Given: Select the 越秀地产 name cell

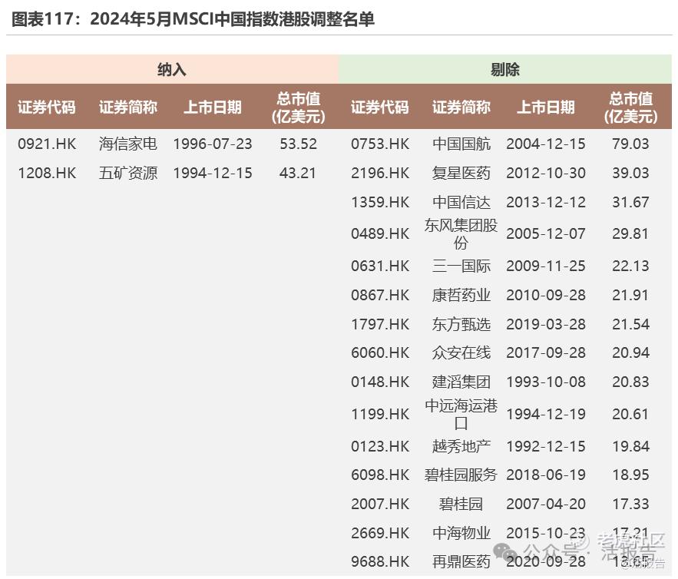Looking at the screenshot, I should 461,446.
